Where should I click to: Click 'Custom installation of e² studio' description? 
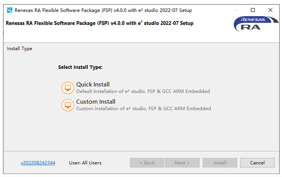pyautogui.click(x=143, y=108)
